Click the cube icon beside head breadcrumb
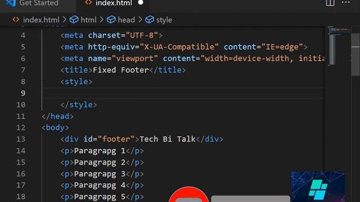This screenshot has width=360, height=202. (111, 20)
